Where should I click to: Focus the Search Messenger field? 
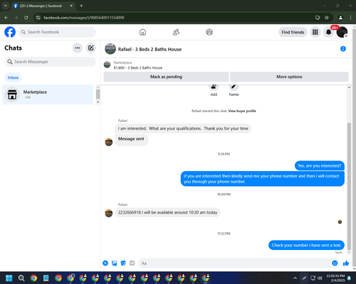pos(50,62)
